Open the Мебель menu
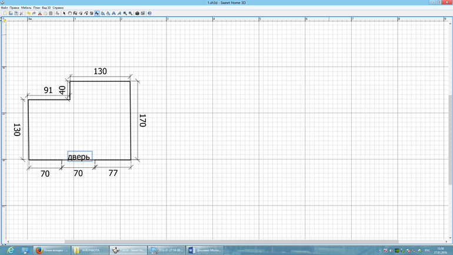Image resolution: width=453 pixels, height=255 pixels. [x=26, y=7]
